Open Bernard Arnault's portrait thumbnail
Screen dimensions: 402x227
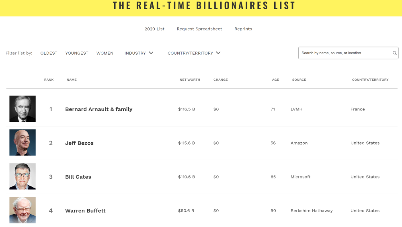coord(23,109)
